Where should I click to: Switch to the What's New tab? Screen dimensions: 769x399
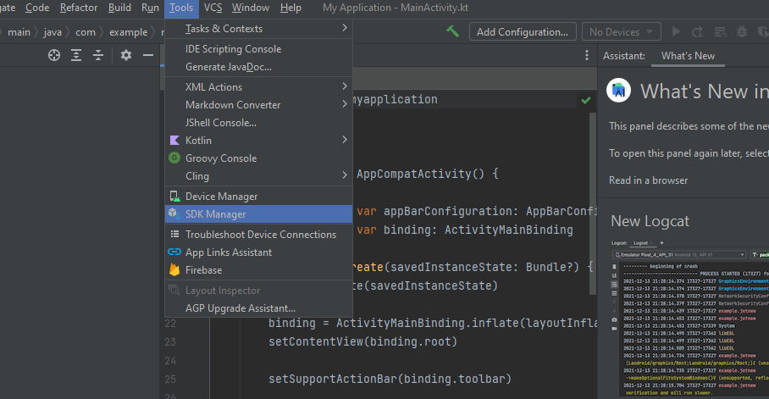688,56
